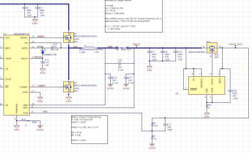The width and height of the screenshot is (252, 153).
Task: Click the U8 designator text
Action: (x=177, y=94)
